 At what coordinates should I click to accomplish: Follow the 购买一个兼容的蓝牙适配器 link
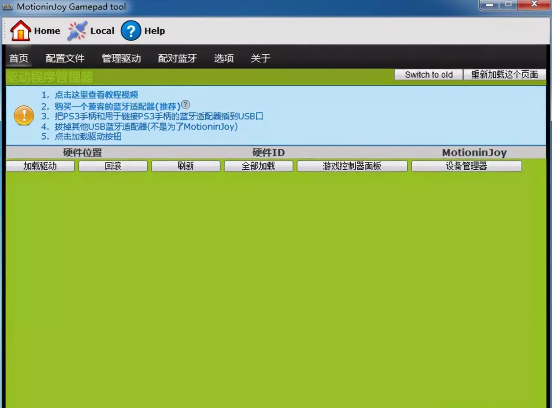click(118, 106)
